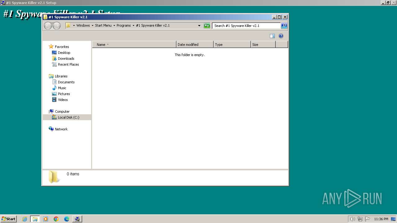Click the large folder icon in the details pane
Viewport: 397px width, 223px height.
(53, 177)
